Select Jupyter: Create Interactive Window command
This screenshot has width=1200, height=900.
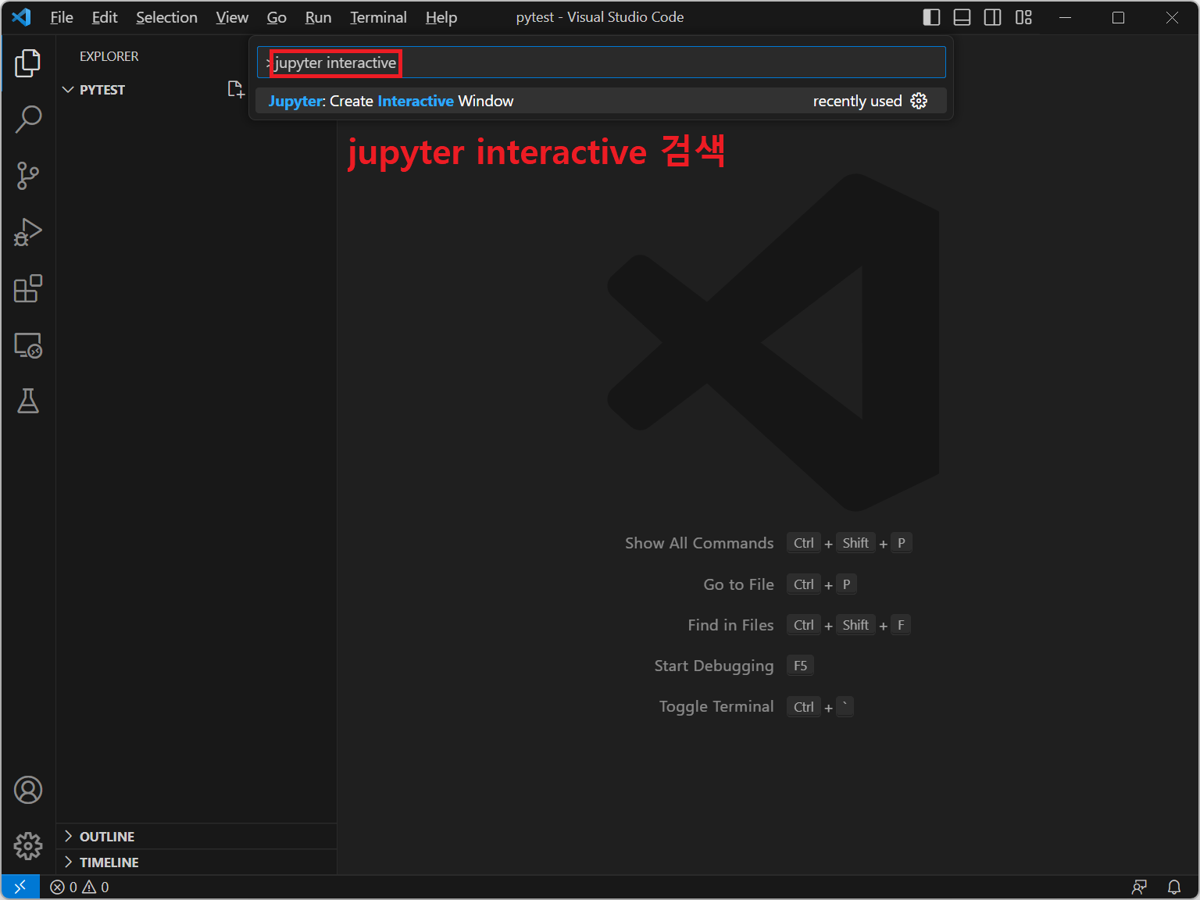[x=391, y=101]
